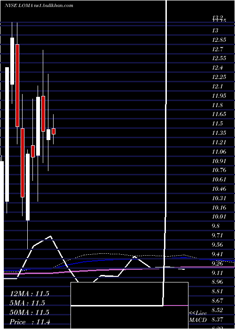Screen dimensions: 235x329
Task: Click the 'NYSE LOMA ns1.bullkhan.com' chart title
Action: (x=39, y=6)
